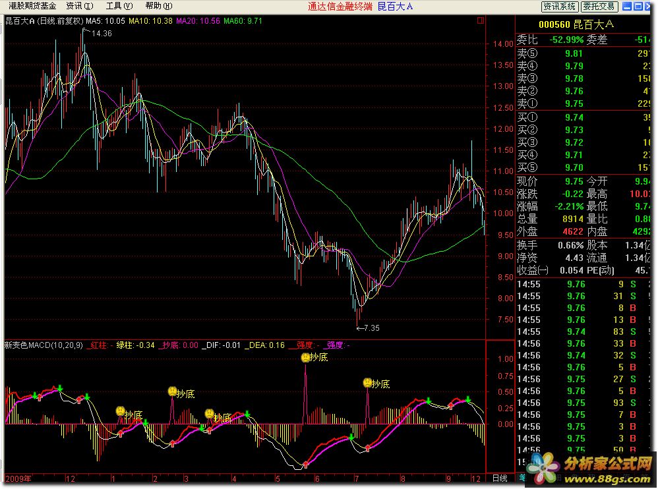This screenshot has width=658, height=489.
Task: Click the 10.00 price axis label
Action: 503,213
